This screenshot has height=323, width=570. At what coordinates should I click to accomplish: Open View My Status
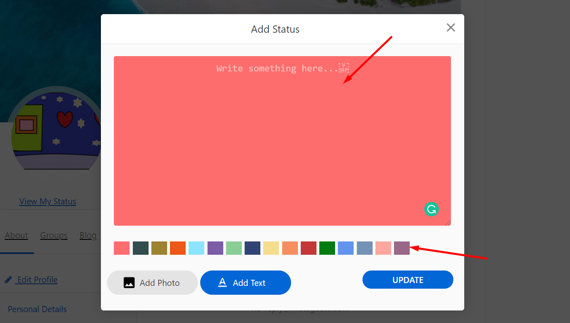[x=47, y=201]
